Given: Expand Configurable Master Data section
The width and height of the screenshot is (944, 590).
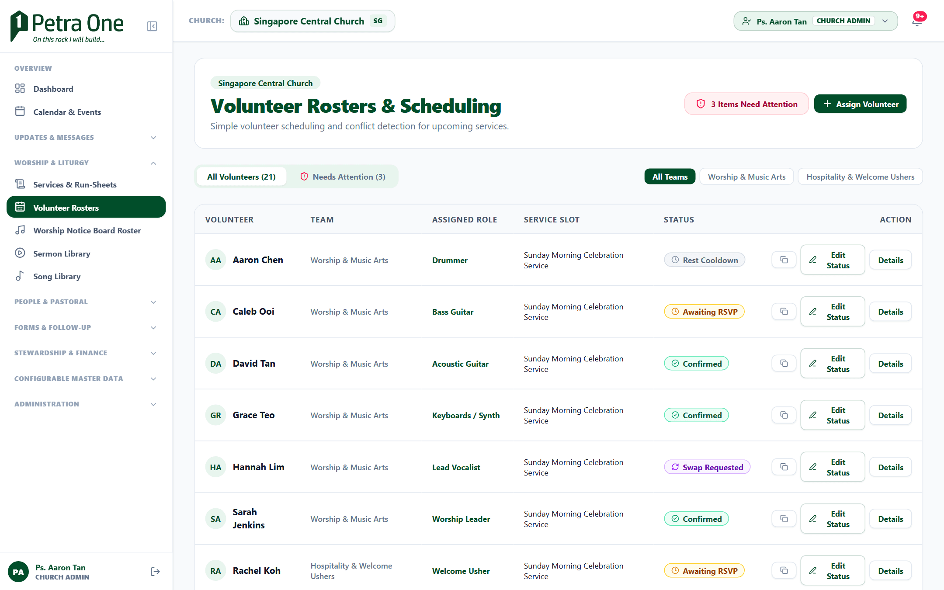Looking at the screenshot, I should (x=86, y=378).
